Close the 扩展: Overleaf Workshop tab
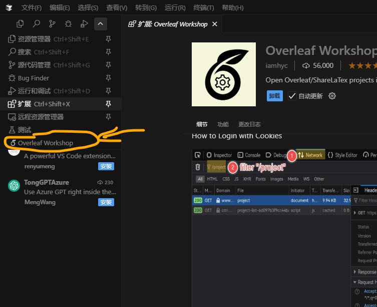Image resolution: width=377 pixels, height=307 pixels. click(215, 24)
